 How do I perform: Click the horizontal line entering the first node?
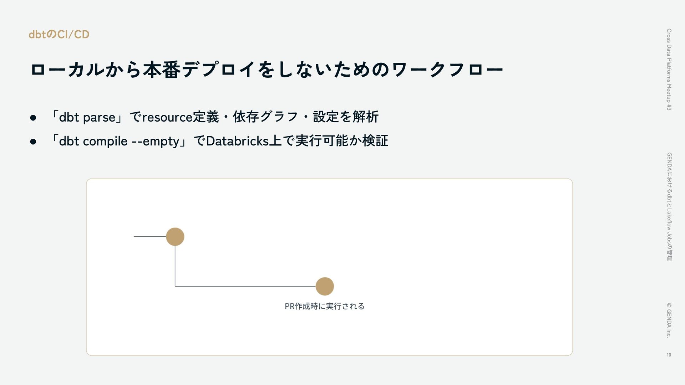click(150, 237)
